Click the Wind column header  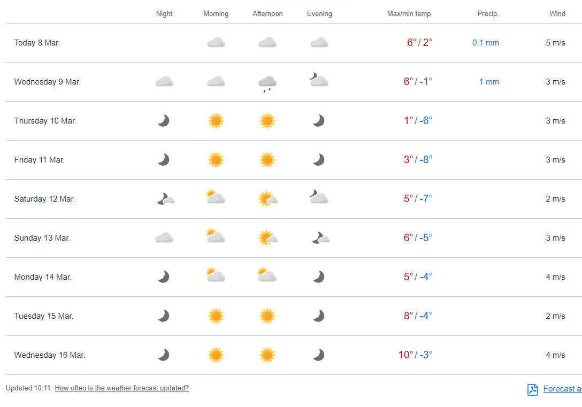[557, 14]
